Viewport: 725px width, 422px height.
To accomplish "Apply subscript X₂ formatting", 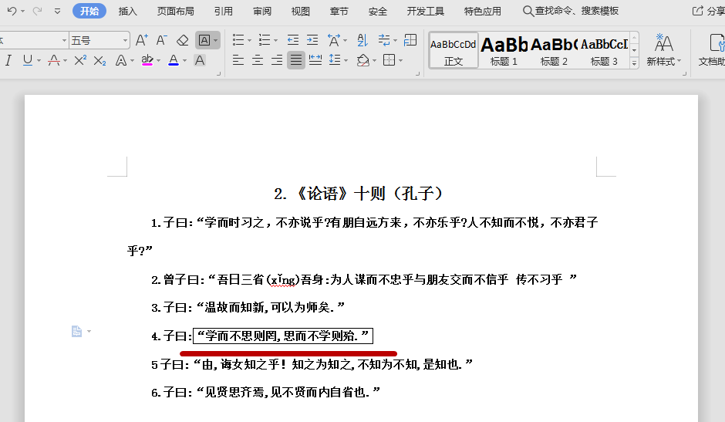I will (x=99, y=60).
